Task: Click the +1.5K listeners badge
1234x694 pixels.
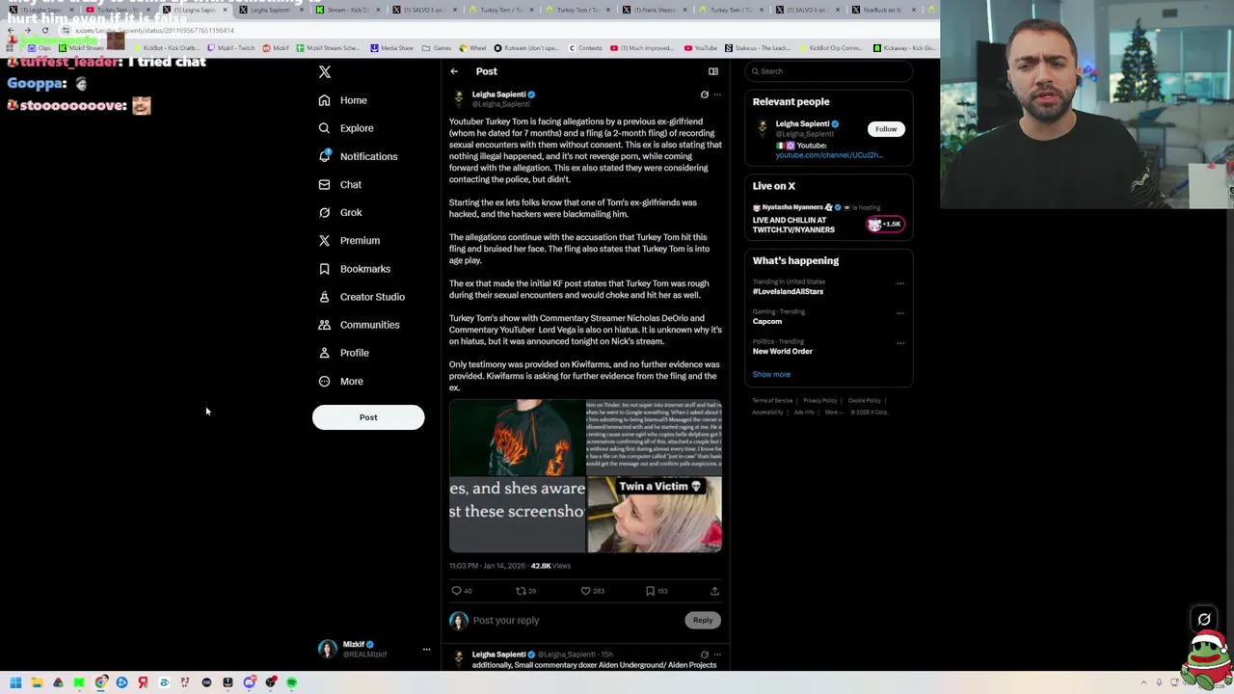Action: 885,225
